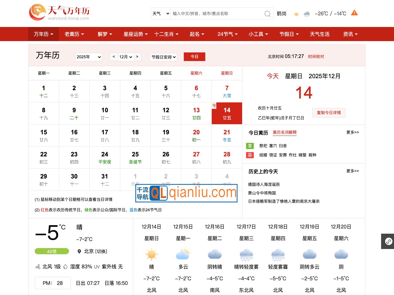Click the search magnifier icon

coord(267,14)
